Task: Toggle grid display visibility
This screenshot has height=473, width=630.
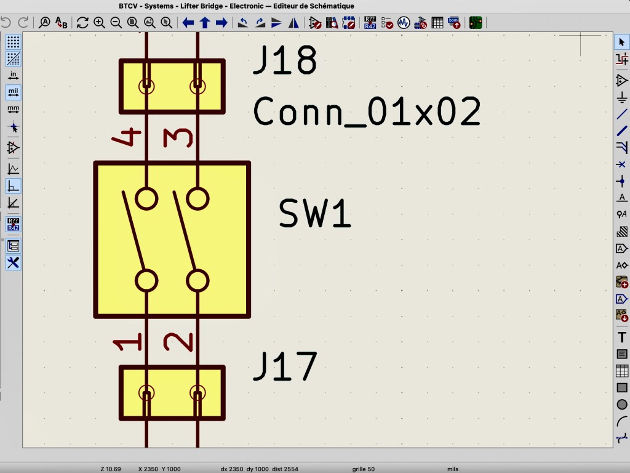Action: pyautogui.click(x=14, y=42)
